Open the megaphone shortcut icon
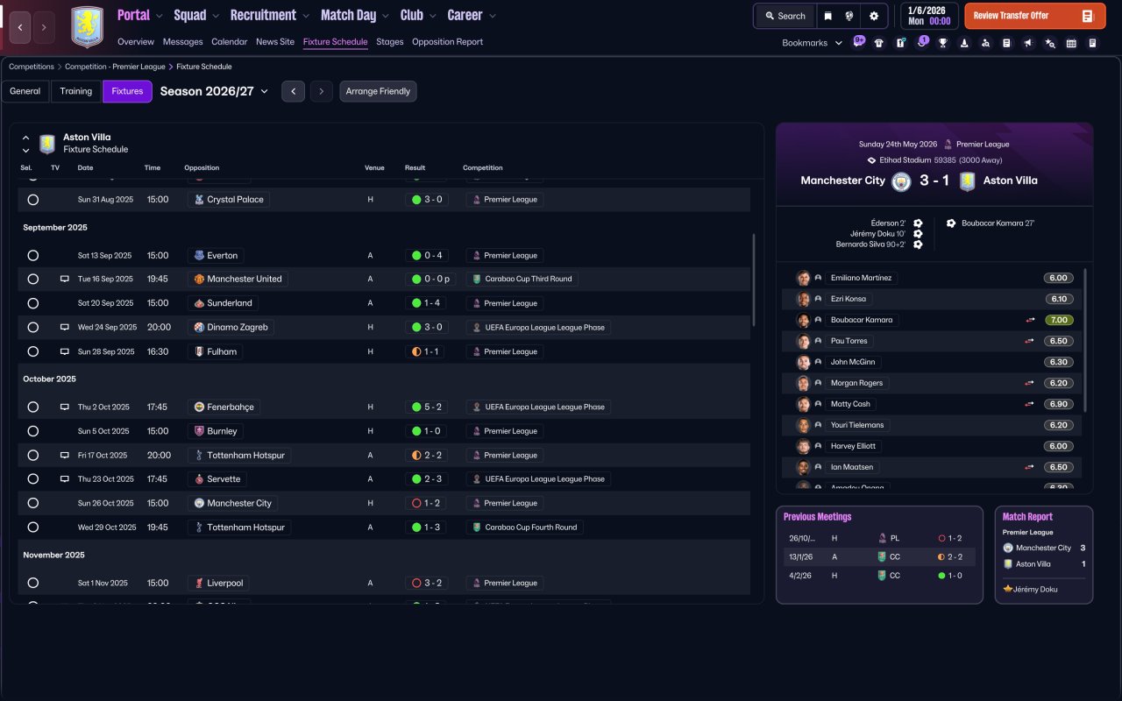 (x=1028, y=43)
